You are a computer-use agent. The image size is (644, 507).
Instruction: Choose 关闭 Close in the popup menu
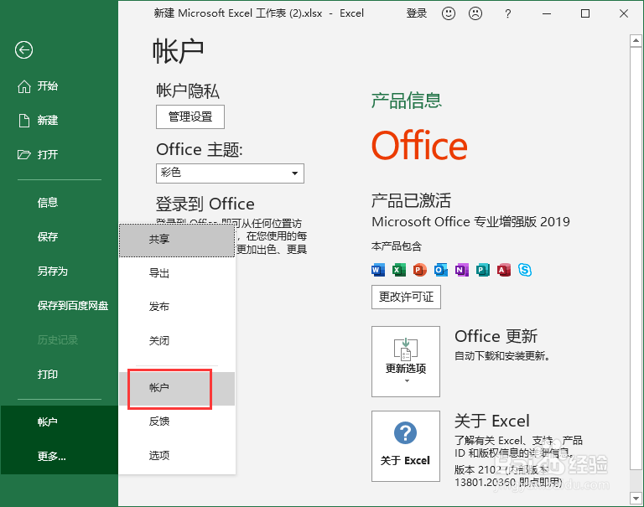pos(177,341)
